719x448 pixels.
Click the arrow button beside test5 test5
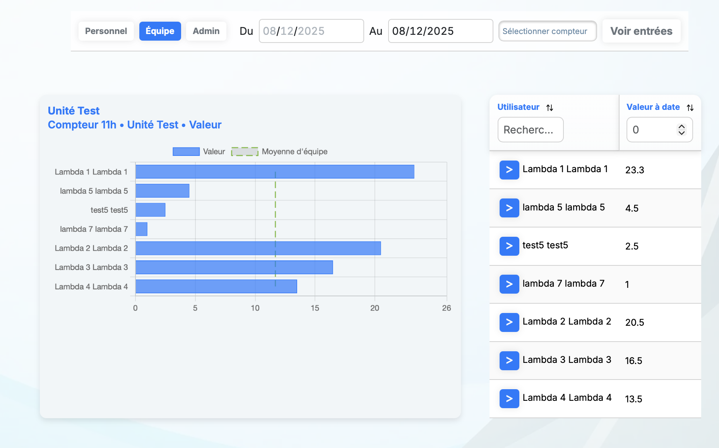[x=509, y=246]
